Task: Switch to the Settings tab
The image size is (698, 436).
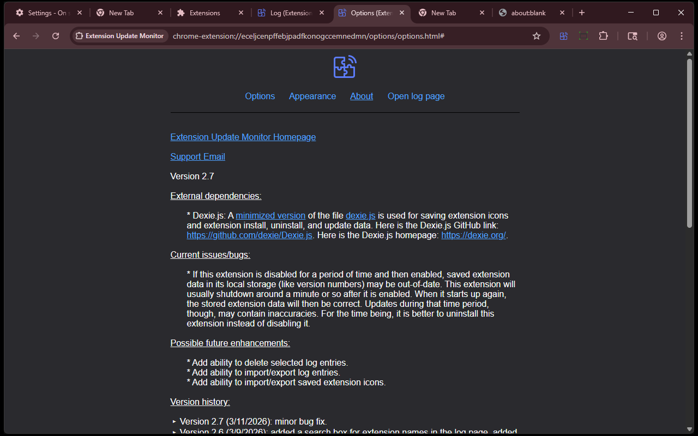Action: [x=48, y=13]
